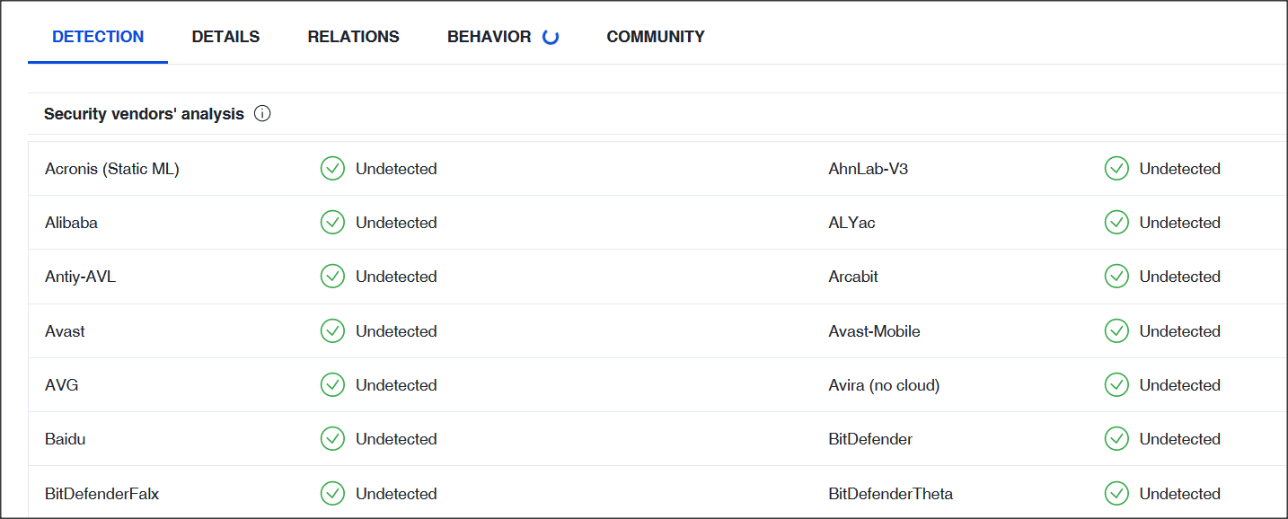Click the Arcabit vendor name
The image size is (1288, 519).
pos(853,277)
